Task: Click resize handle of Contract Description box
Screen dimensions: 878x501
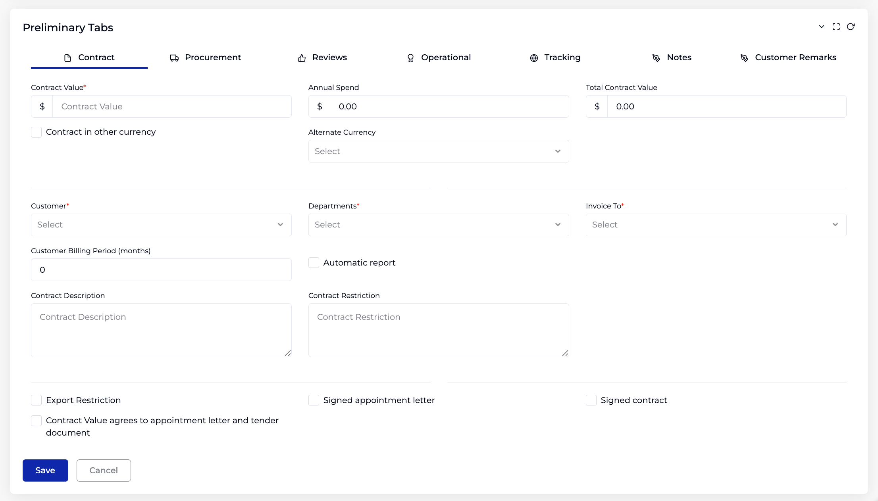Action: click(x=288, y=353)
